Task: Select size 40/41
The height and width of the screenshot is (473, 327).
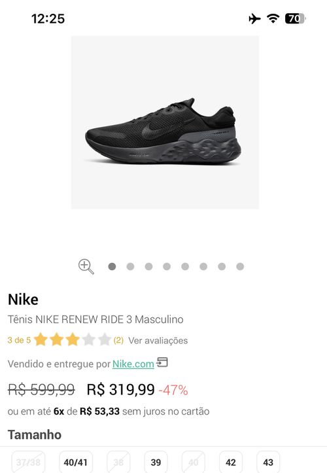Action: coord(76,462)
